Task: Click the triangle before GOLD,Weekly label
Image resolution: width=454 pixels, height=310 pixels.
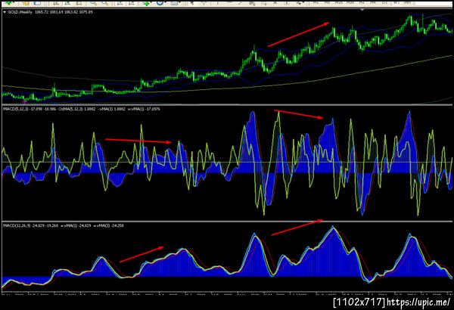Action: [5, 12]
